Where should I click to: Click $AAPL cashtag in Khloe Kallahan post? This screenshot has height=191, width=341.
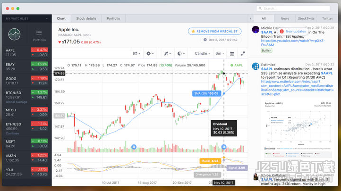coord(267,180)
